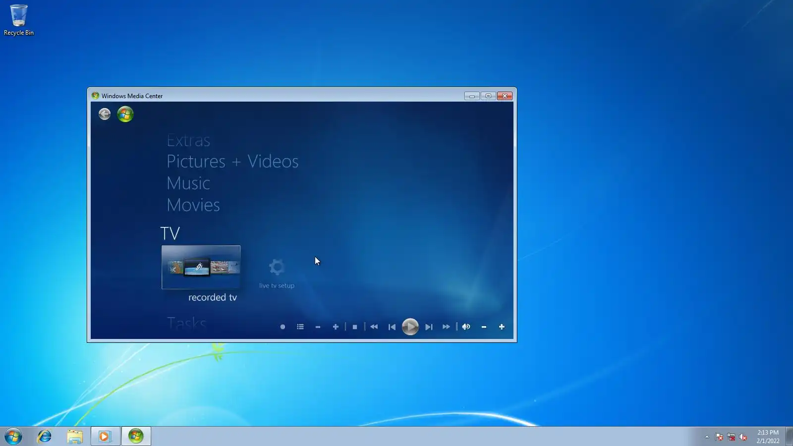Open Windows Media Player taskbar button
Screen dimensions: 793x446
105,437
